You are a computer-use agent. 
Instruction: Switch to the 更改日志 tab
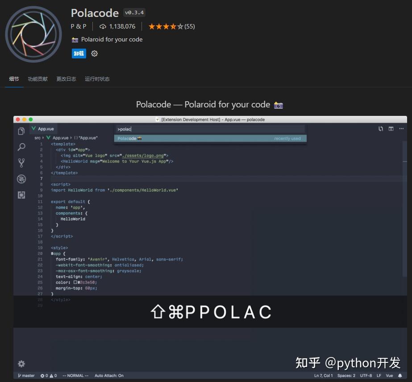point(66,79)
